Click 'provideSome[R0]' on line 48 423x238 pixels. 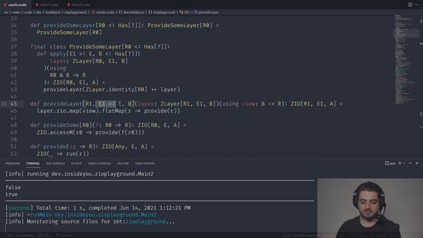pyautogui.click(x=67, y=125)
